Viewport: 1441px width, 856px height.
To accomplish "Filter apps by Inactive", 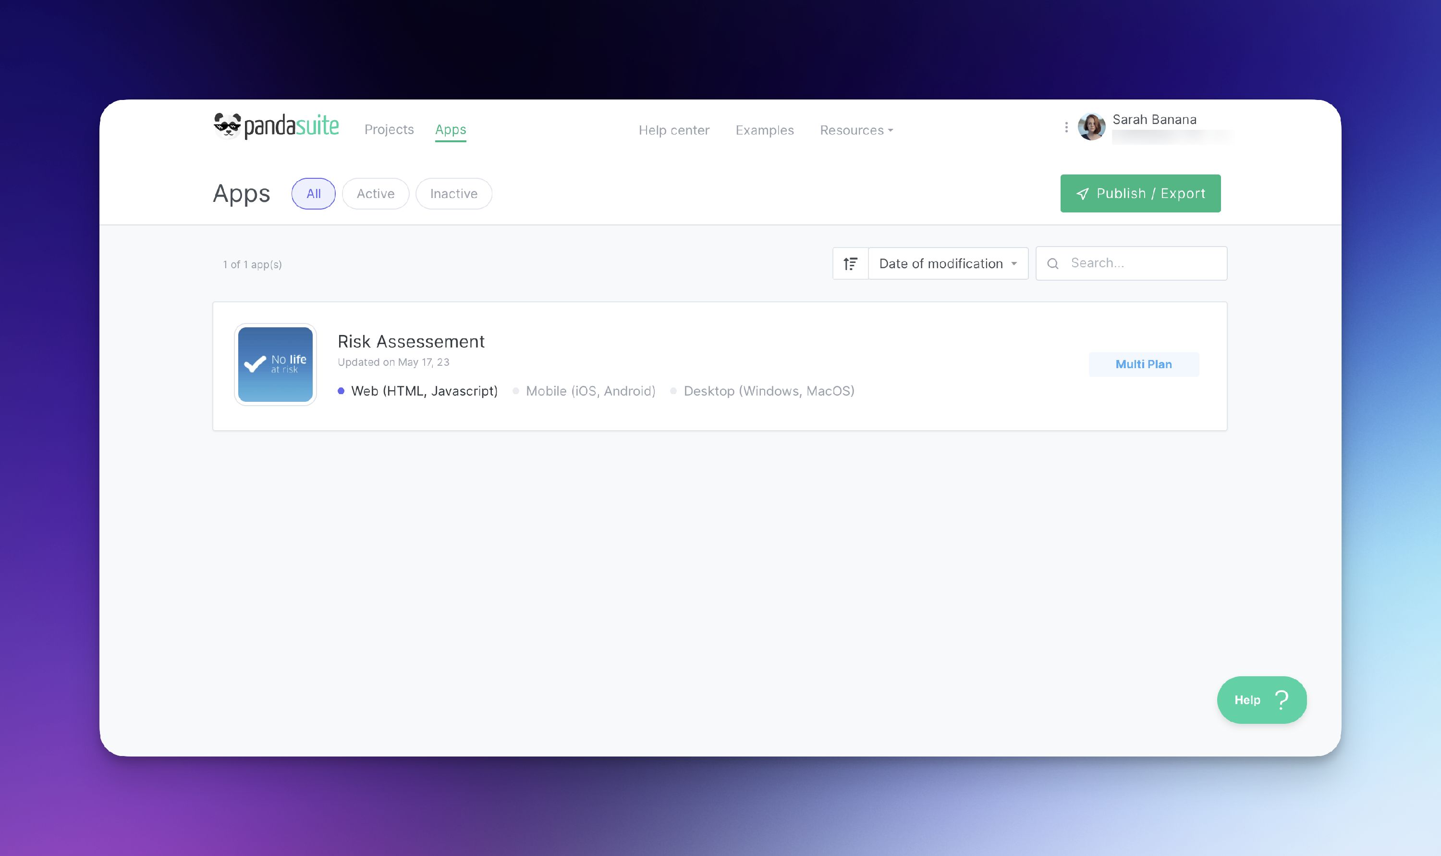I will (453, 193).
